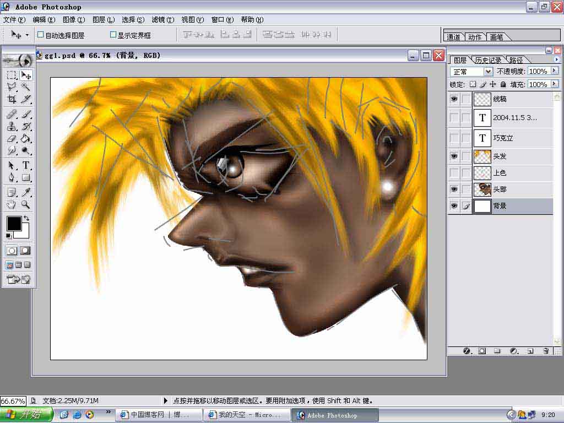Image resolution: width=564 pixels, height=423 pixels.
Task: Select the Notes tool
Action: click(12, 192)
